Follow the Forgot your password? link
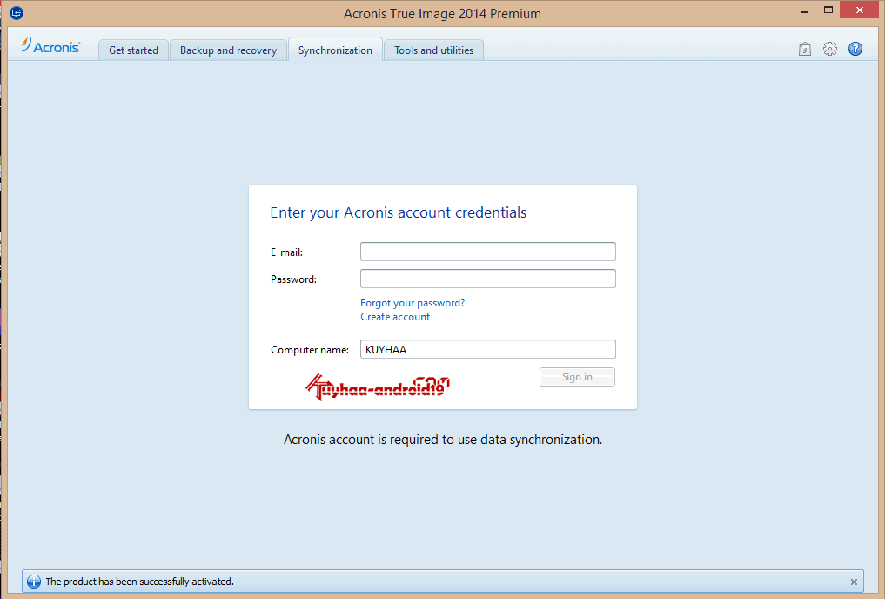 tap(412, 303)
